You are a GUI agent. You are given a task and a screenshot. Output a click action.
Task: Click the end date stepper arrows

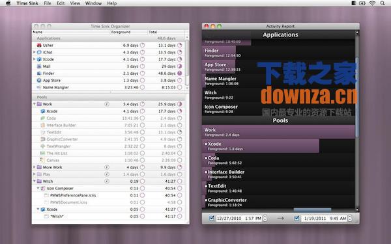tap(350, 219)
